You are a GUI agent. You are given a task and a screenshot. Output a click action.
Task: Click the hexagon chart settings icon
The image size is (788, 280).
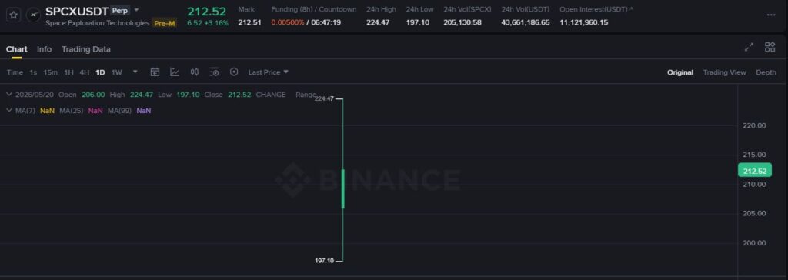click(234, 72)
